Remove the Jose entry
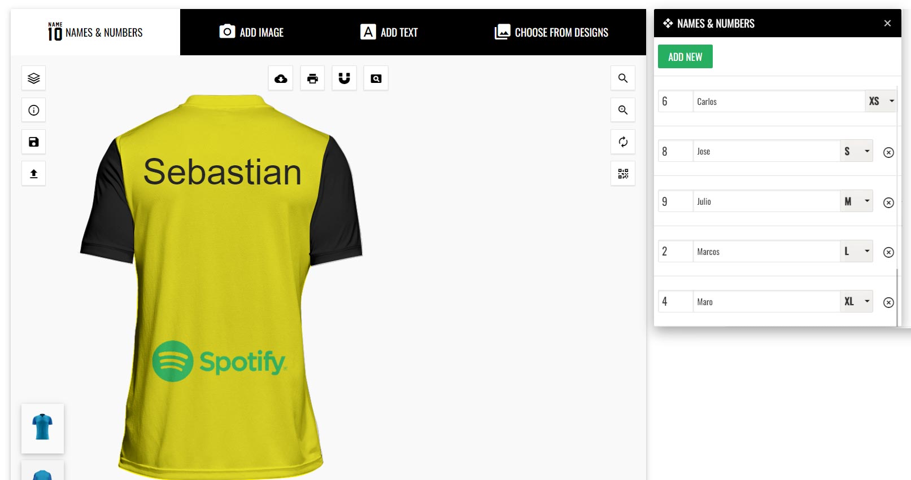This screenshot has width=911, height=480. (x=888, y=152)
